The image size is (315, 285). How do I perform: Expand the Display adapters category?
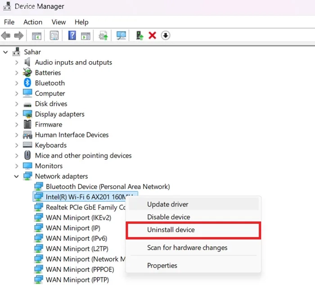pyautogui.click(x=17, y=114)
